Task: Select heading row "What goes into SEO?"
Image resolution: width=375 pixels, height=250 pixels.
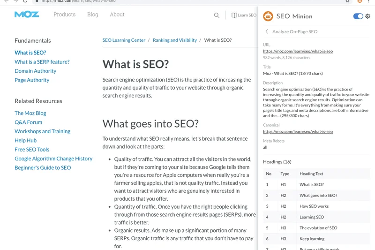Action: pyautogui.click(x=316, y=195)
